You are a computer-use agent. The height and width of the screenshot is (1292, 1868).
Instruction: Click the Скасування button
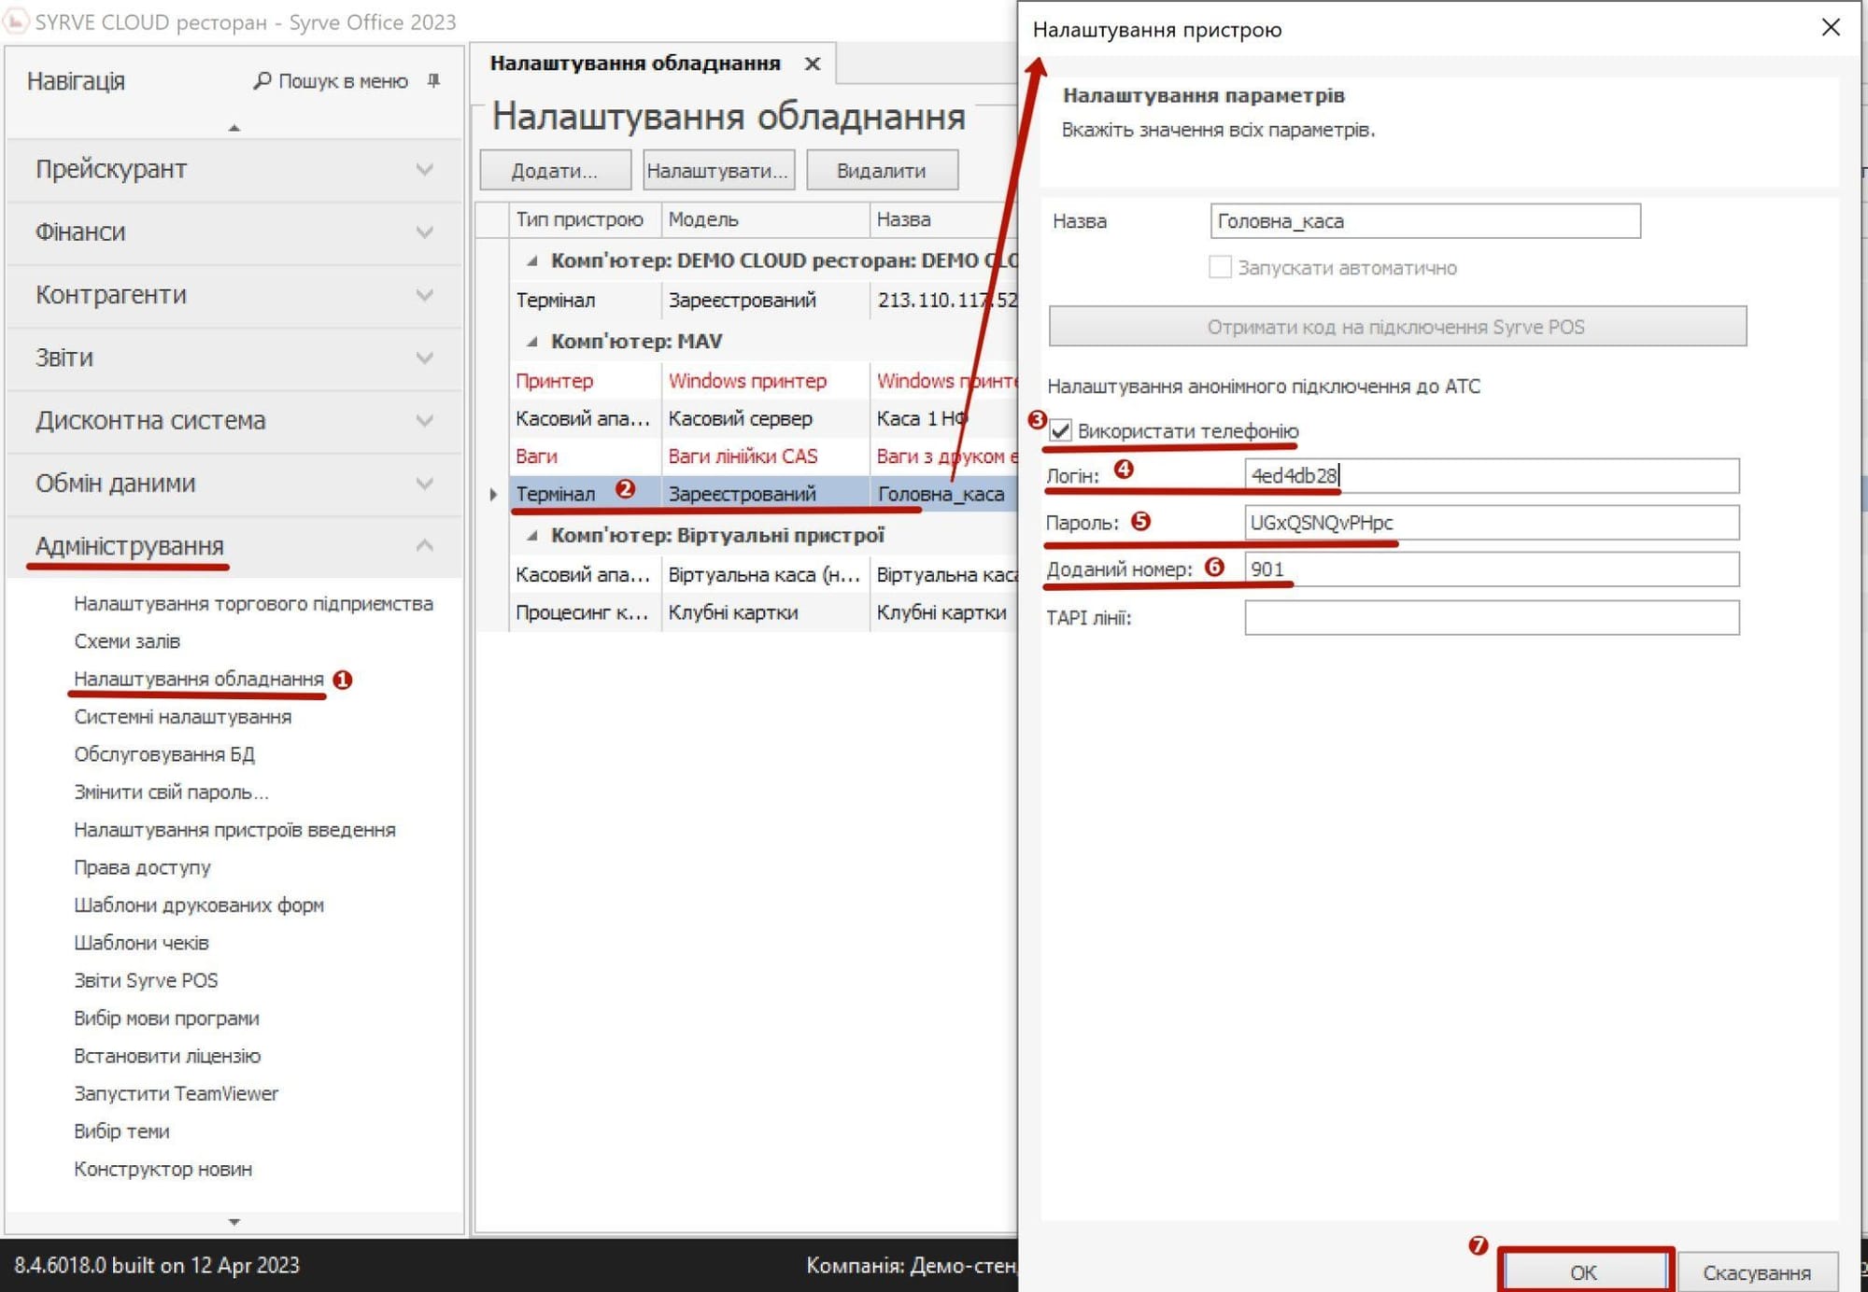1757,1272
